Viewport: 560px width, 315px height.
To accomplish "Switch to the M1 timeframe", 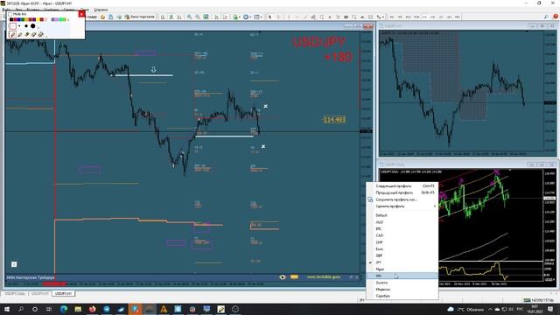I will pos(392,17).
